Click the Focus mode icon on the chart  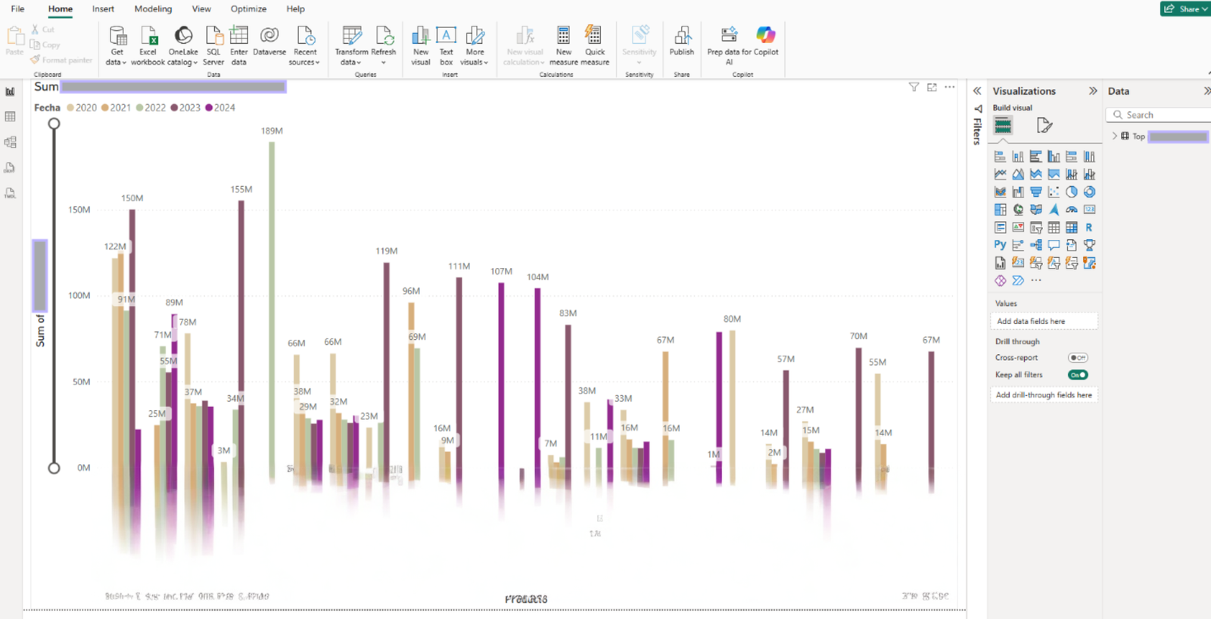[932, 88]
